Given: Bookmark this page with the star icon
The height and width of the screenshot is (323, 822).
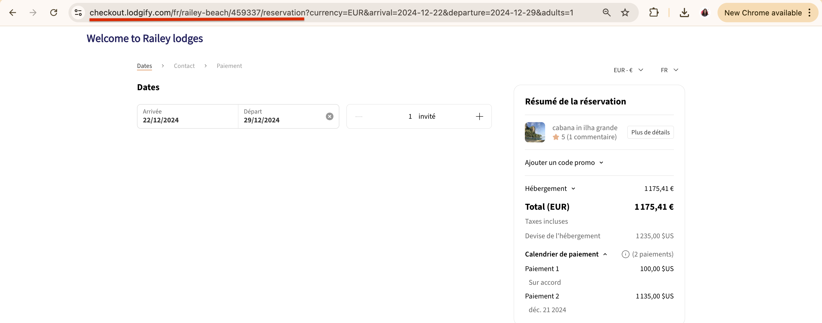Looking at the screenshot, I should (x=625, y=13).
